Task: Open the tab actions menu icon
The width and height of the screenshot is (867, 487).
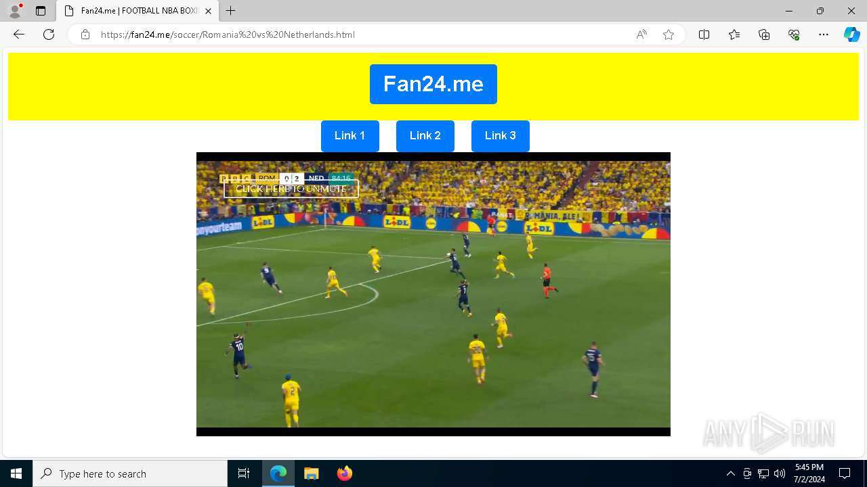Action: tap(41, 11)
